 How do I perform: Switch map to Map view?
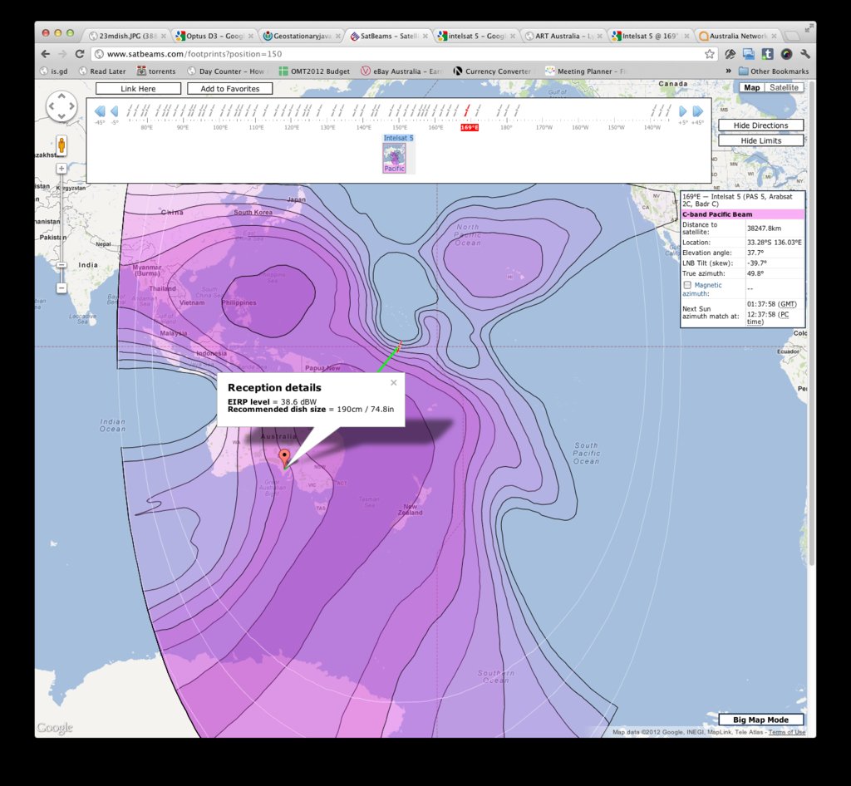[751, 87]
